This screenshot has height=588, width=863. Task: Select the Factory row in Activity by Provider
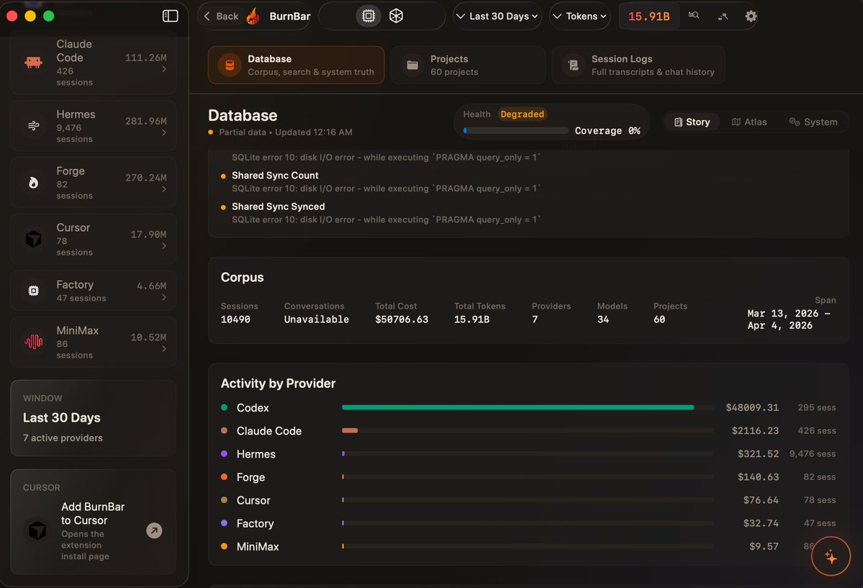pyautogui.click(x=528, y=523)
